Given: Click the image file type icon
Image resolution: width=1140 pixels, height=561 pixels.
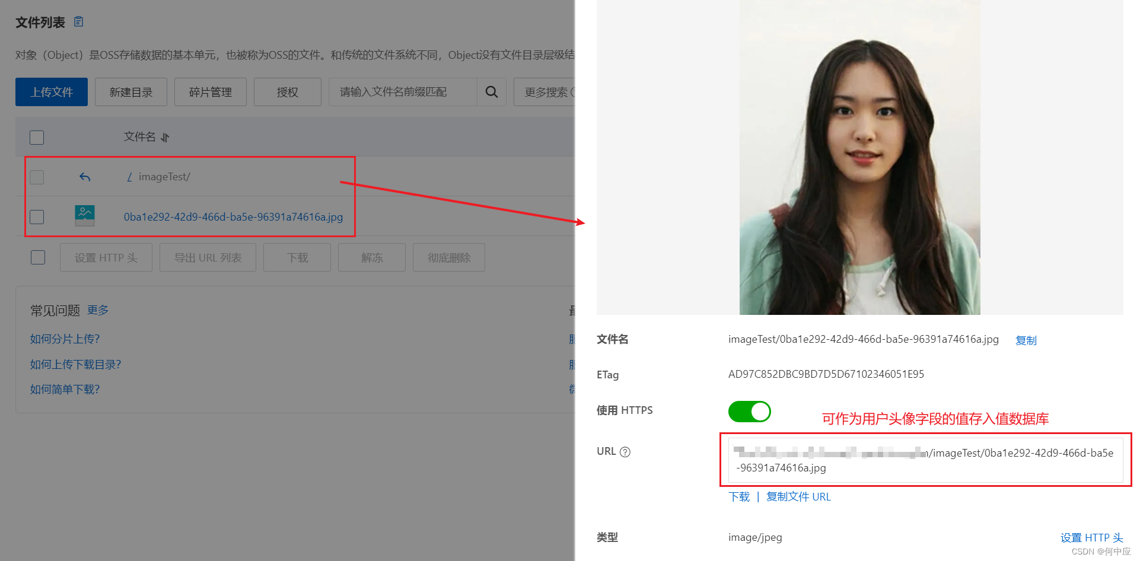Looking at the screenshot, I should tap(85, 216).
